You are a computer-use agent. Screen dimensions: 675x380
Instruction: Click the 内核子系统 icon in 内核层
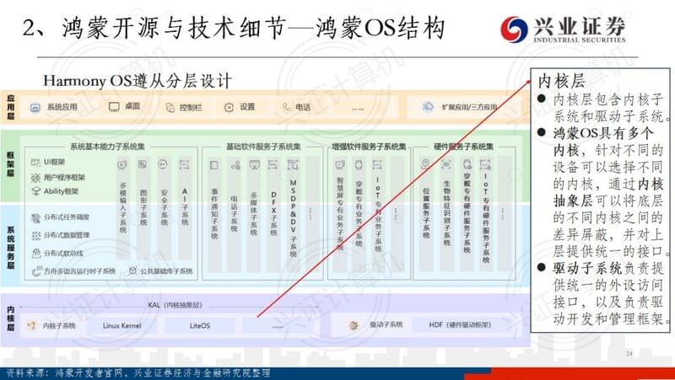pyautogui.click(x=31, y=326)
